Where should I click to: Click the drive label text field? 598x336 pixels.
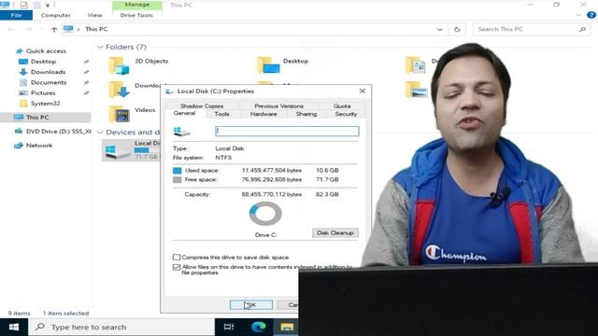tap(287, 131)
